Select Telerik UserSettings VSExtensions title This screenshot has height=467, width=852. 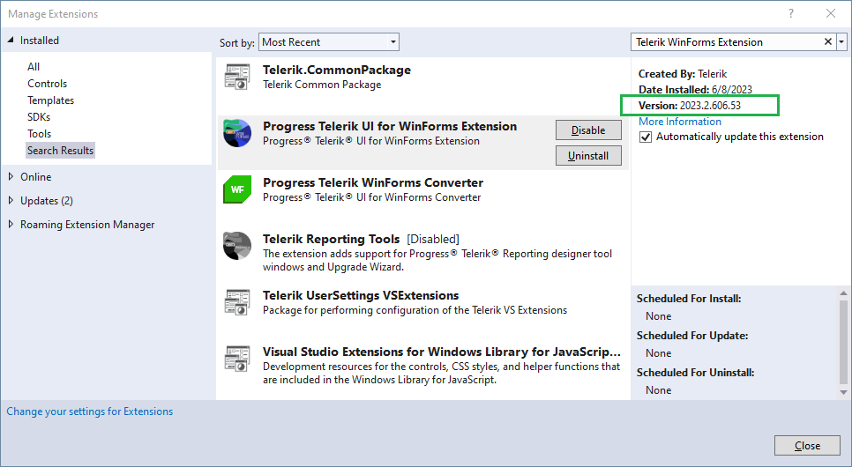click(x=361, y=295)
